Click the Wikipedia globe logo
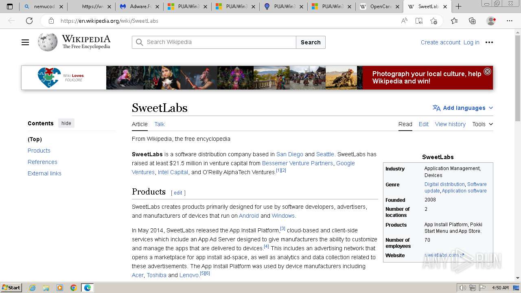Viewport: 521px width, 293px height. (x=48, y=42)
